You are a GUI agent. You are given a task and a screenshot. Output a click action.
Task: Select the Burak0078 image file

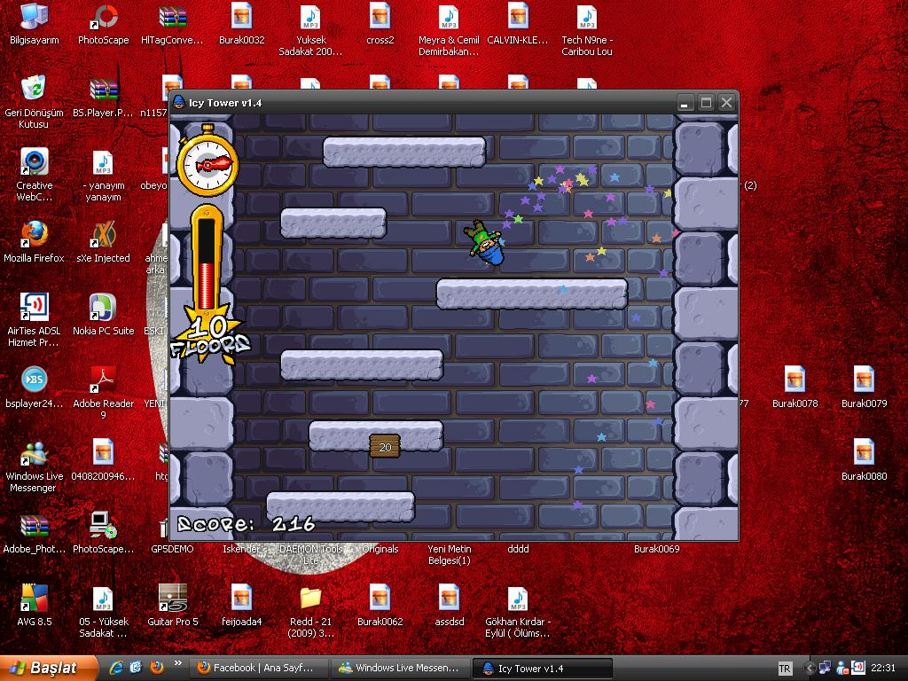coord(794,387)
